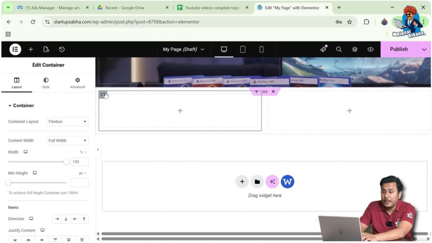Screen dimensions: 432x243
Task: Open the Add Element plus icon
Action: click(x=31, y=49)
